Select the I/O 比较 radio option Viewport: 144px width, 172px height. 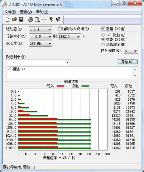[x=103, y=35]
